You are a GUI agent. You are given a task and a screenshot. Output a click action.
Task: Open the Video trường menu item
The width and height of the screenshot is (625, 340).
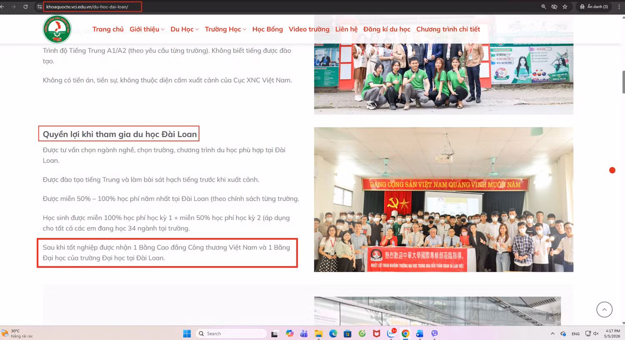(309, 29)
